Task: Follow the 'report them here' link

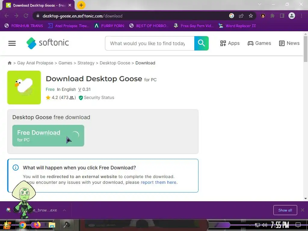Action: [x=159, y=182]
